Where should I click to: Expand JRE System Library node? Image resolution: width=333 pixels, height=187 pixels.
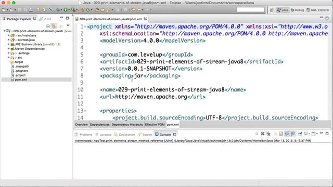pos(8,44)
